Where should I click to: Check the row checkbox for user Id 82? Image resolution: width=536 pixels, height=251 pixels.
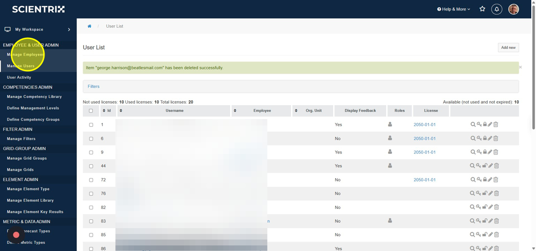pos(91,207)
